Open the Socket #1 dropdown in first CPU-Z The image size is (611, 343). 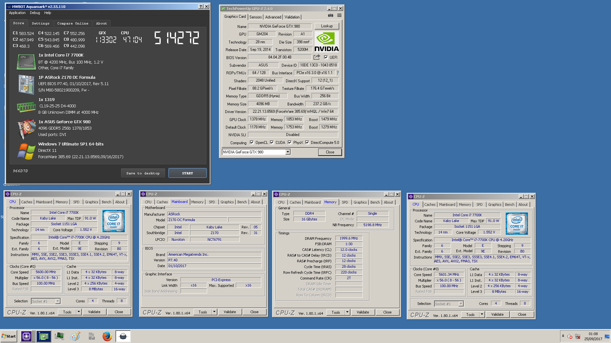tap(58, 301)
